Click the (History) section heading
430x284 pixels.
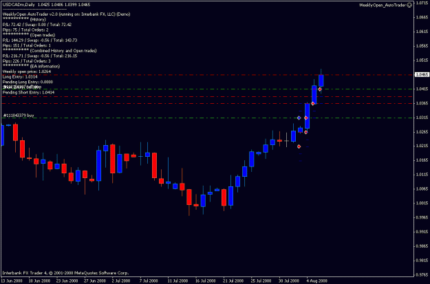(x=38, y=19)
